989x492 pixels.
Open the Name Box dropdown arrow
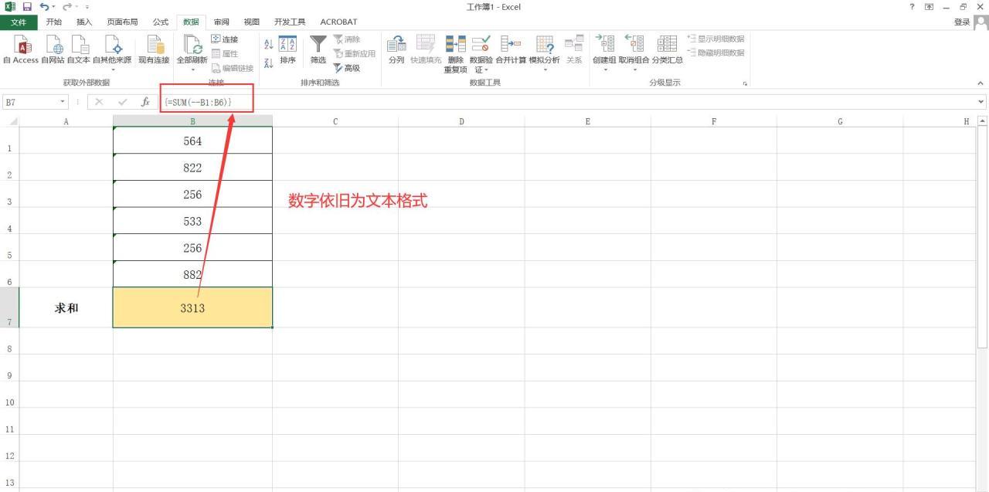tap(63, 102)
